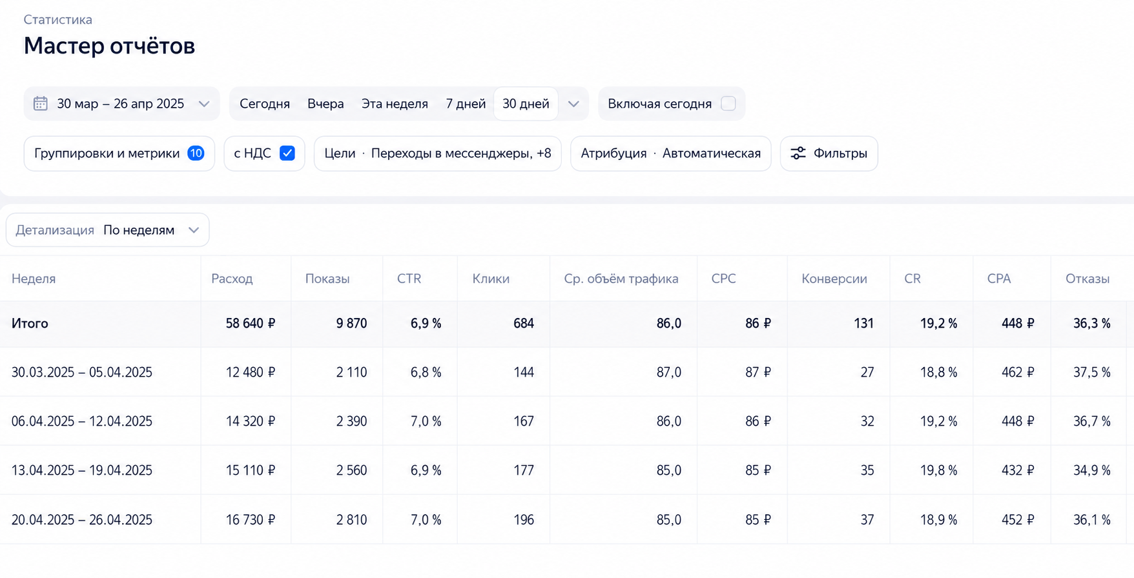Select the 06.04.2025 – 12.04.2025 week row
1134x578 pixels.
tap(566, 421)
